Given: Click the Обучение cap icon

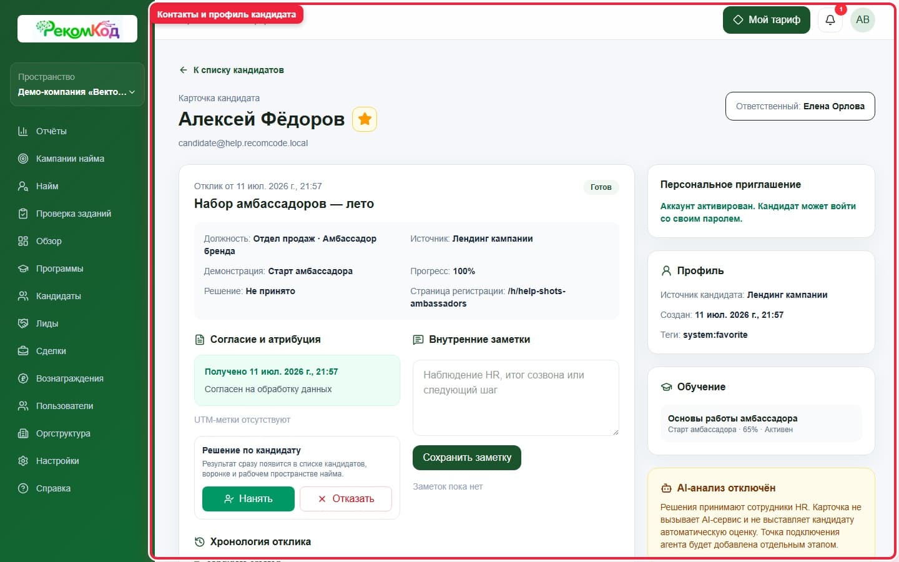Looking at the screenshot, I should pyautogui.click(x=666, y=387).
